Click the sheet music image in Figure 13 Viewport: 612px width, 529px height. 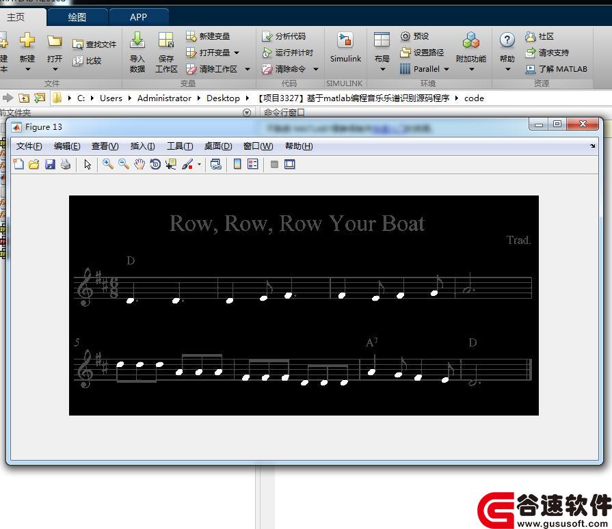304,306
